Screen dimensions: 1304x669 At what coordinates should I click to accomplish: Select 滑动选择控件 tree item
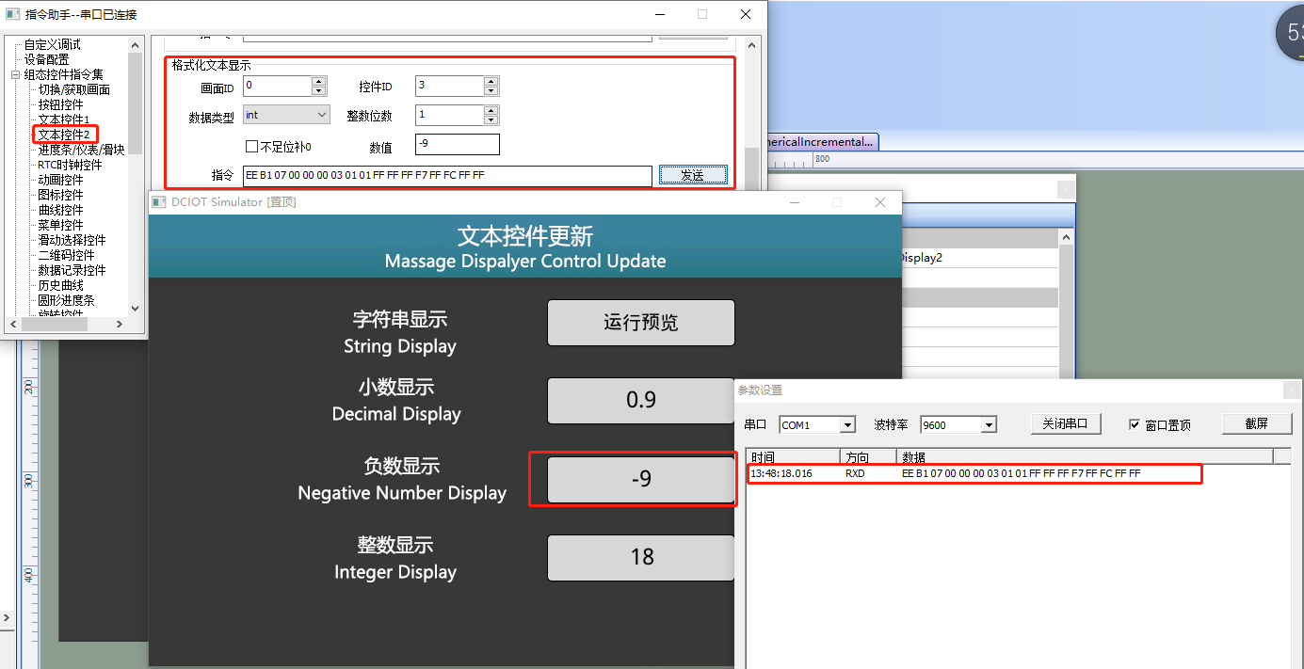point(72,240)
